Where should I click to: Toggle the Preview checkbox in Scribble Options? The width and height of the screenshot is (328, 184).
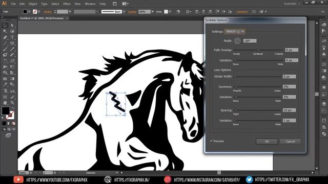(x=211, y=141)
